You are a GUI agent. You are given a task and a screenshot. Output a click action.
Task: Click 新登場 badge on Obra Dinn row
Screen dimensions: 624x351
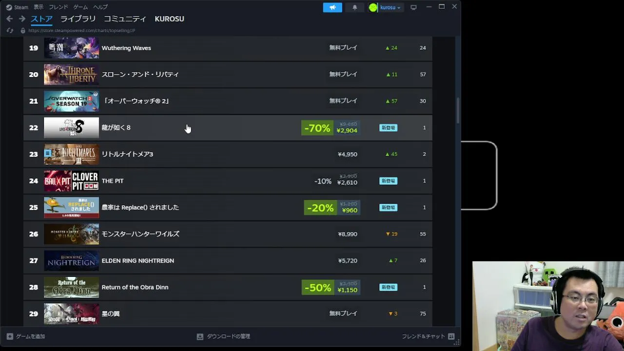click(x=388, y=287)
